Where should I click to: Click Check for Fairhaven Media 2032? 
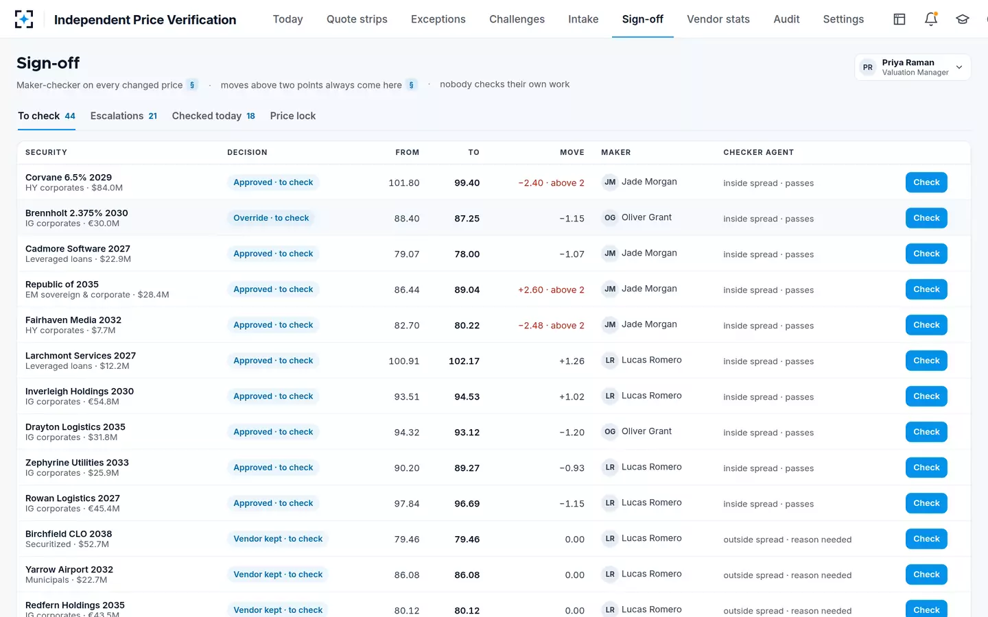click(926, 325)
